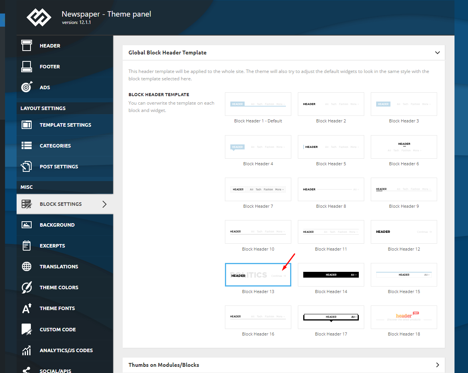This screenshot has height=373, width=468.
Task: Open the FOOTER menu item
Action: (65, 66)
